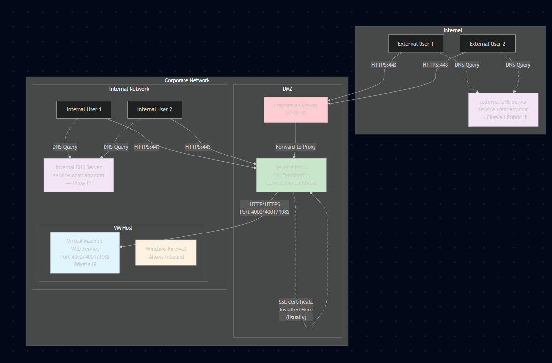
Task: Click DNS Query label from External User 1
Action: coord(467,65)
